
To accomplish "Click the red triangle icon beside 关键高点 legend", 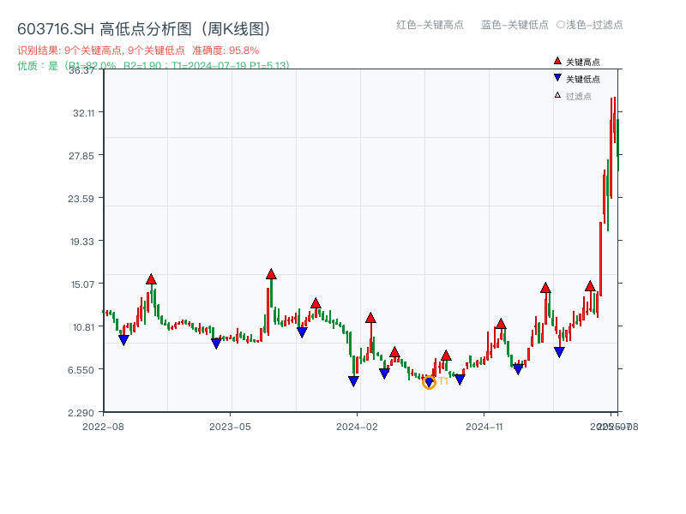I will coord(557,61).
